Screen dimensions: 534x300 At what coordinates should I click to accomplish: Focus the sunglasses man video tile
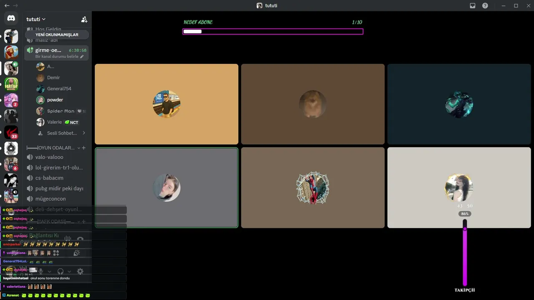click(x=166, y=104)
